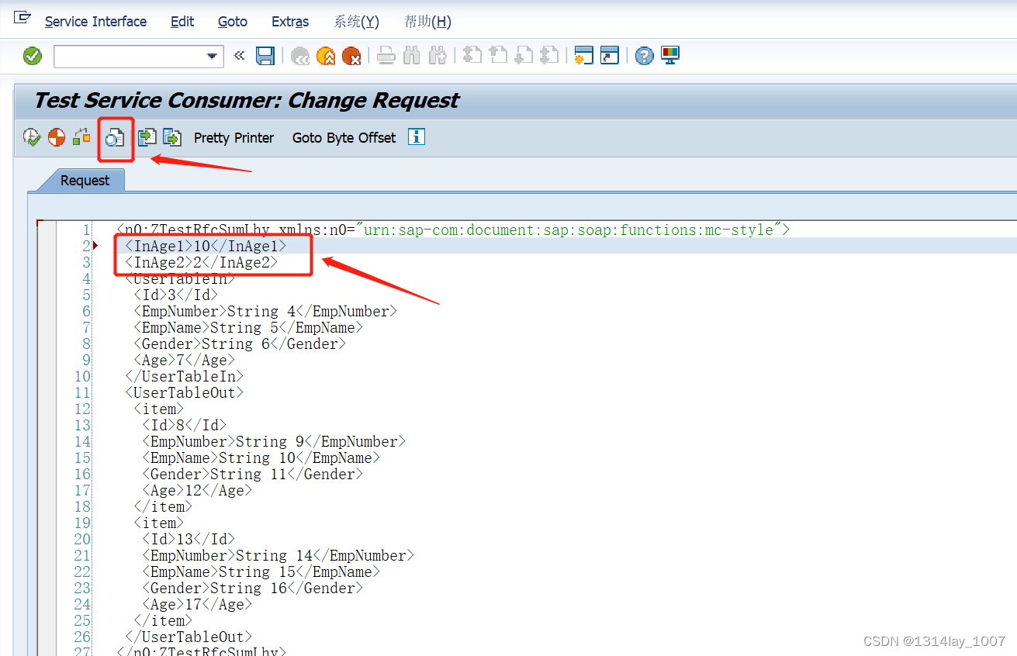Image resolution: width=1017 pixels, height=656 pixels.
Task: Open the Service Interface menu
Action: tap(95, 22)
